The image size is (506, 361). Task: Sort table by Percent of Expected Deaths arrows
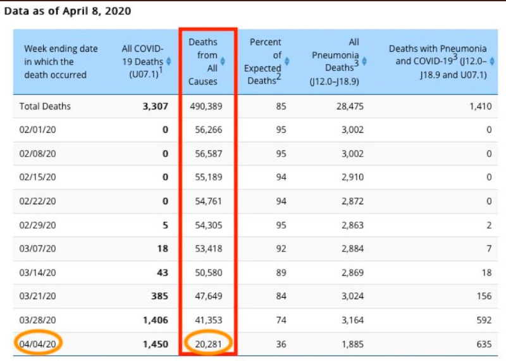(x=287, y=61)
